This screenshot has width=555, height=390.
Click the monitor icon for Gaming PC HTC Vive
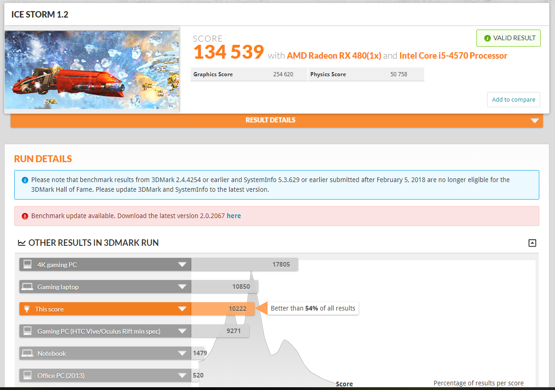28,331
